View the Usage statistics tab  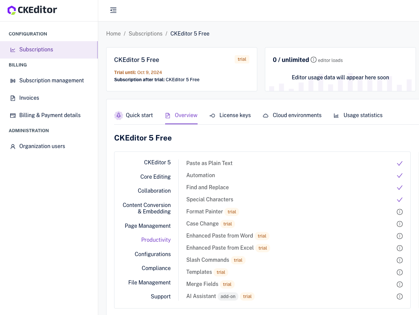click(x=363, y=115)
